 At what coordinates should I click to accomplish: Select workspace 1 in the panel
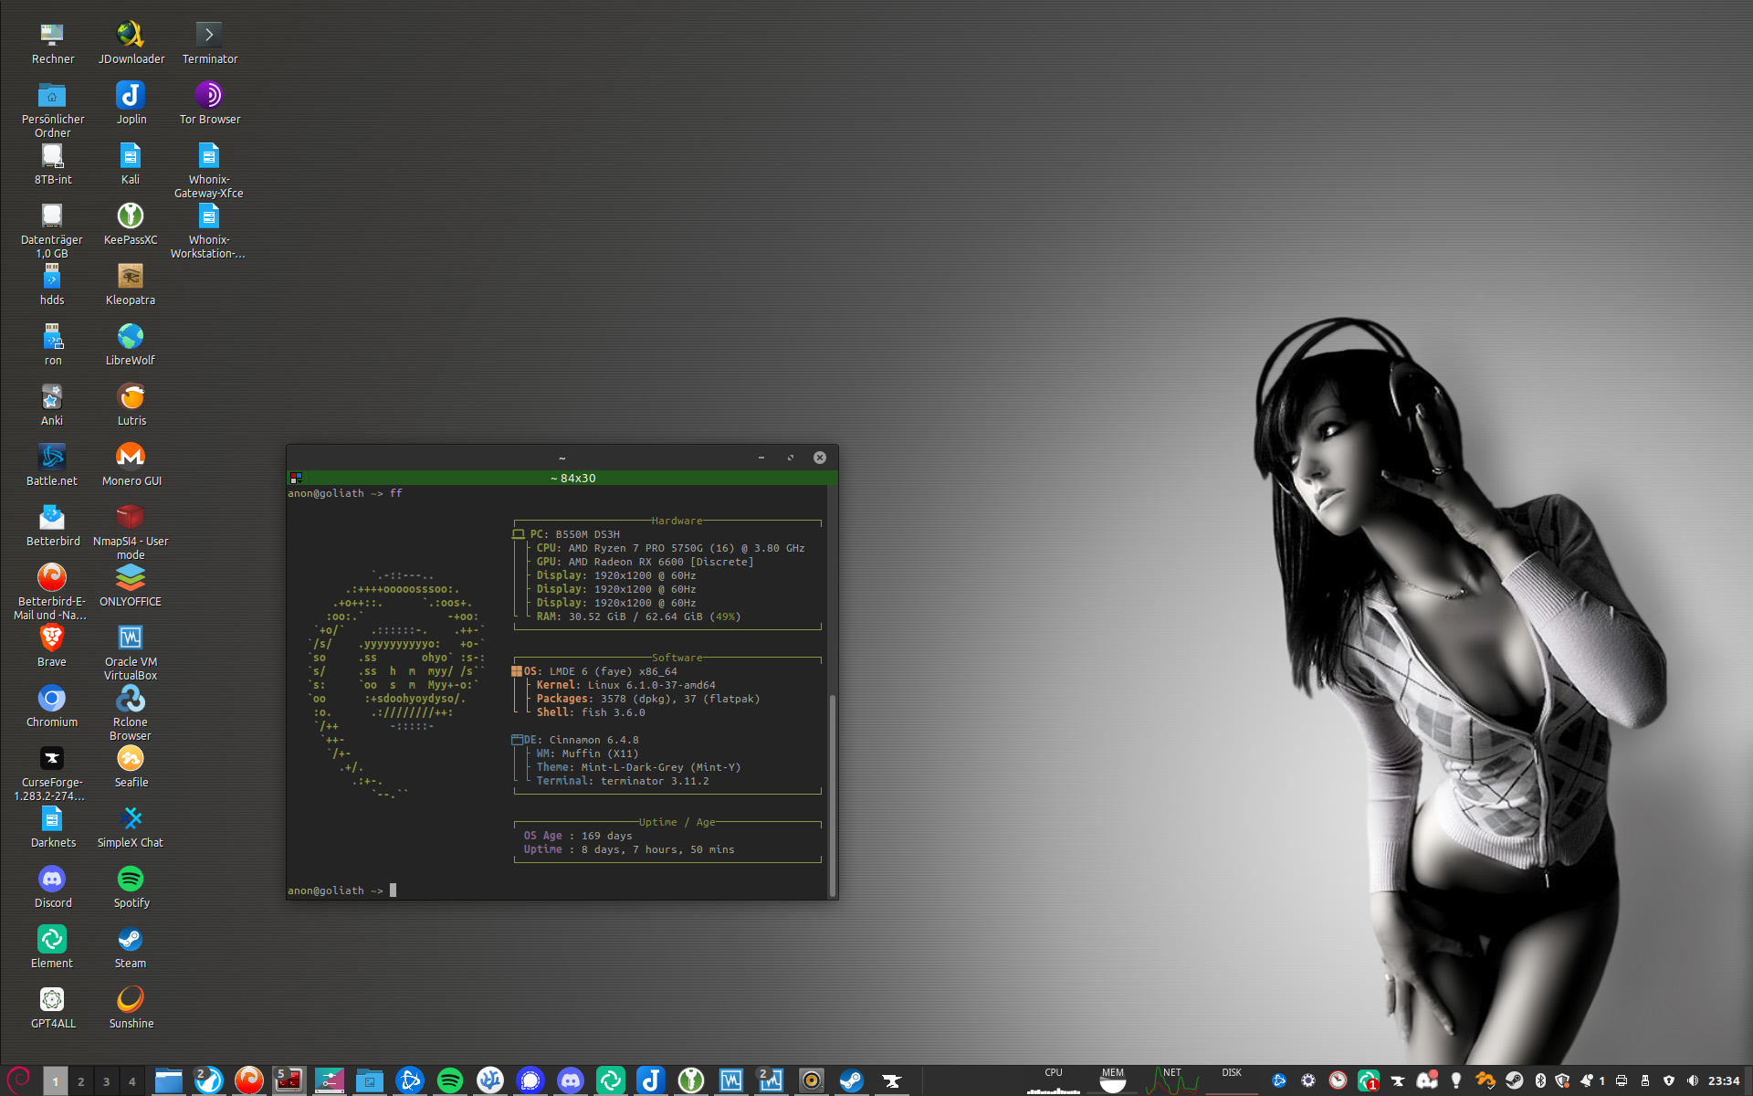[x=55, y=1080]
